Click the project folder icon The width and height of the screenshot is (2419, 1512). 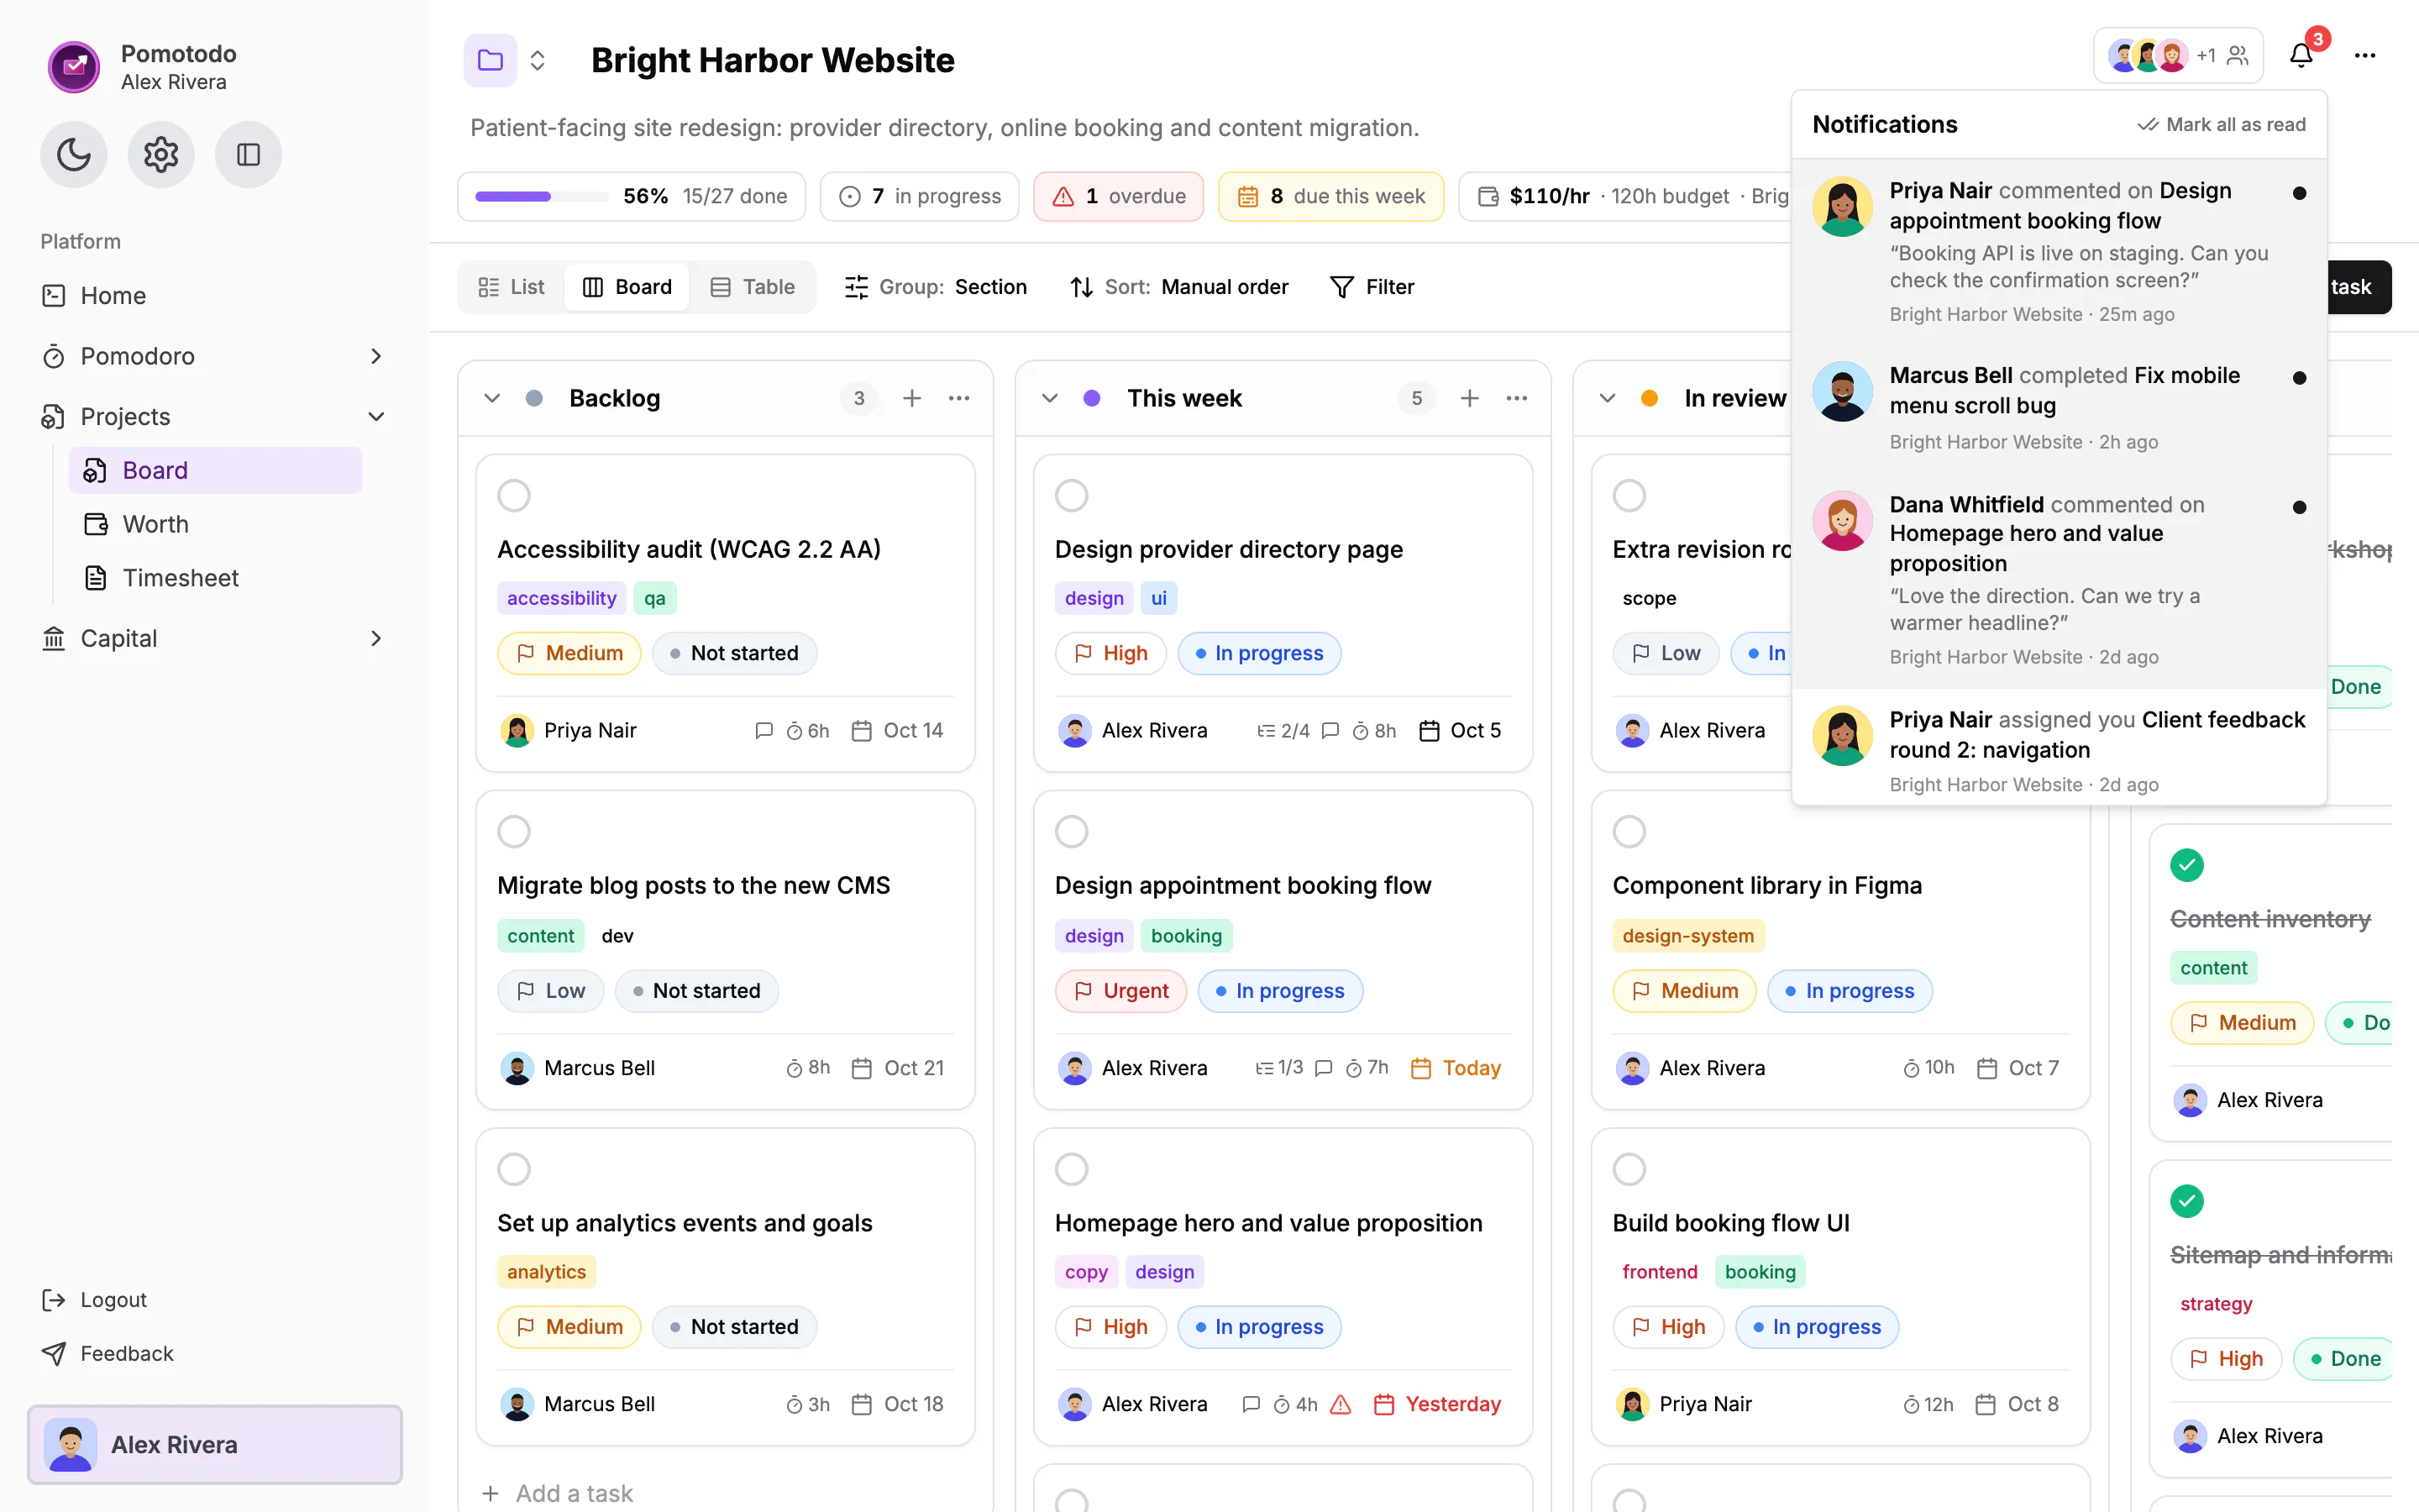pyautogui.click(x=490, y=60)
